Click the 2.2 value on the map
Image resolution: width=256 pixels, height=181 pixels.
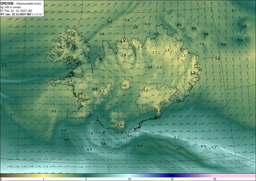(x=54, y=84)
